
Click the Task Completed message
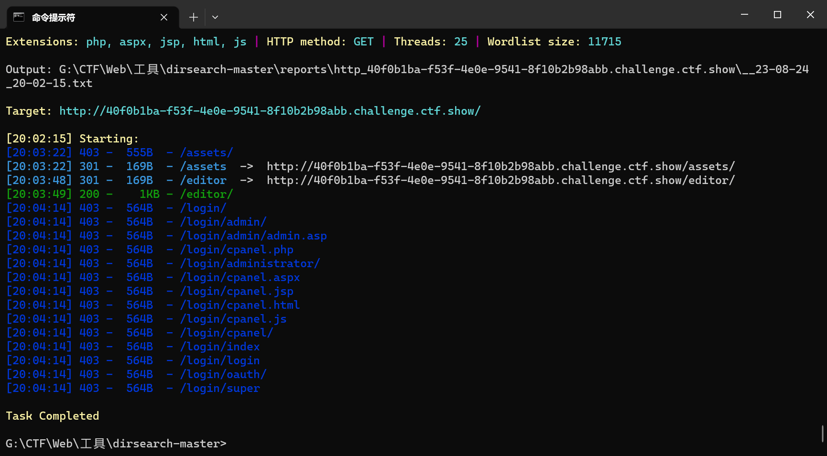[x=53, y=416]
